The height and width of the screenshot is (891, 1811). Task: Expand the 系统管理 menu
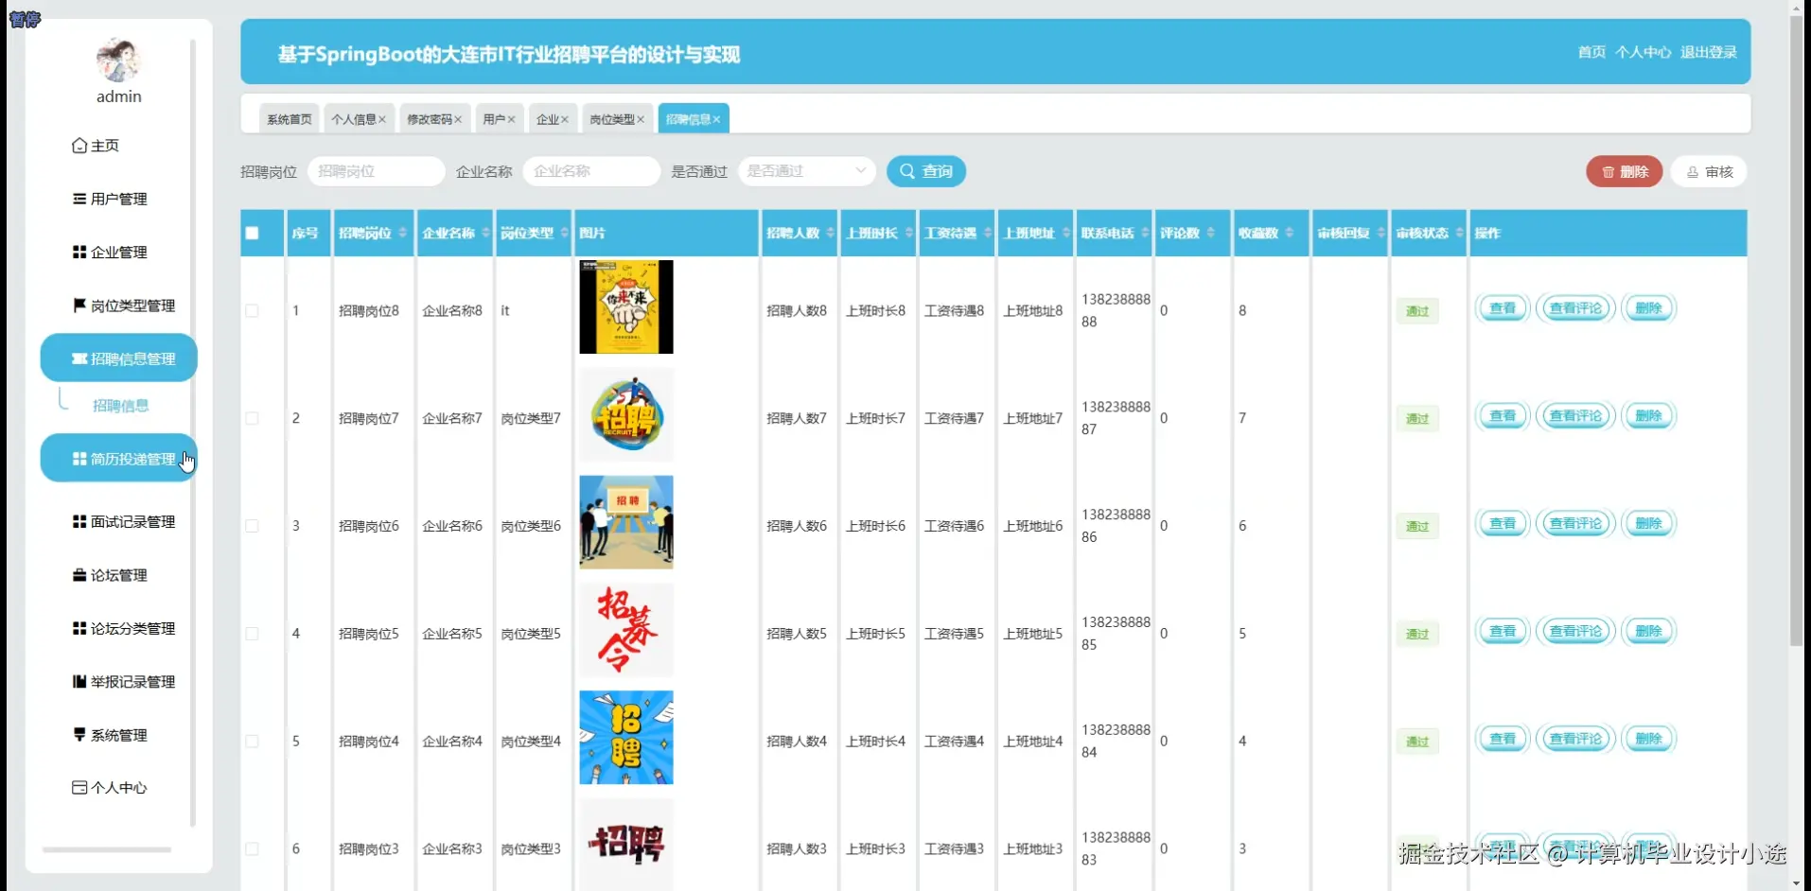(x=110, y=735)
